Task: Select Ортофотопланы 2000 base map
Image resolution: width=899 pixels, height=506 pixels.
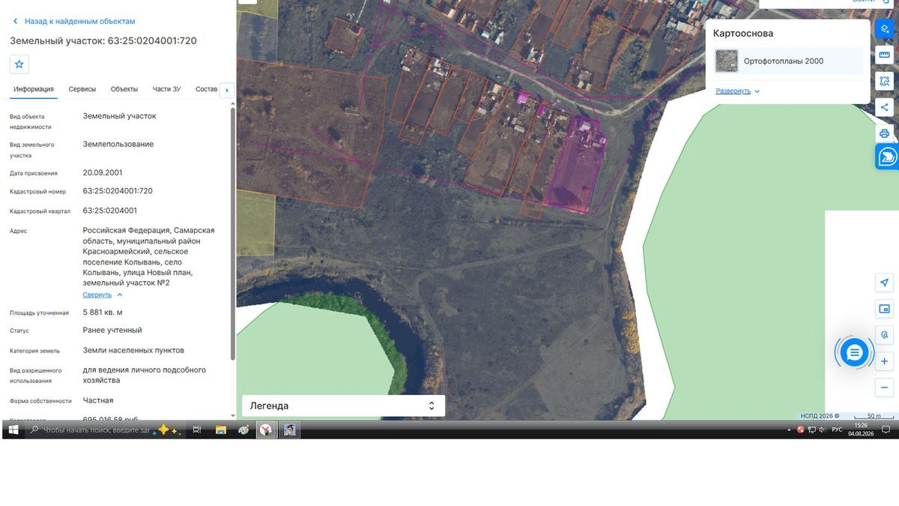Action: point(788,61)
